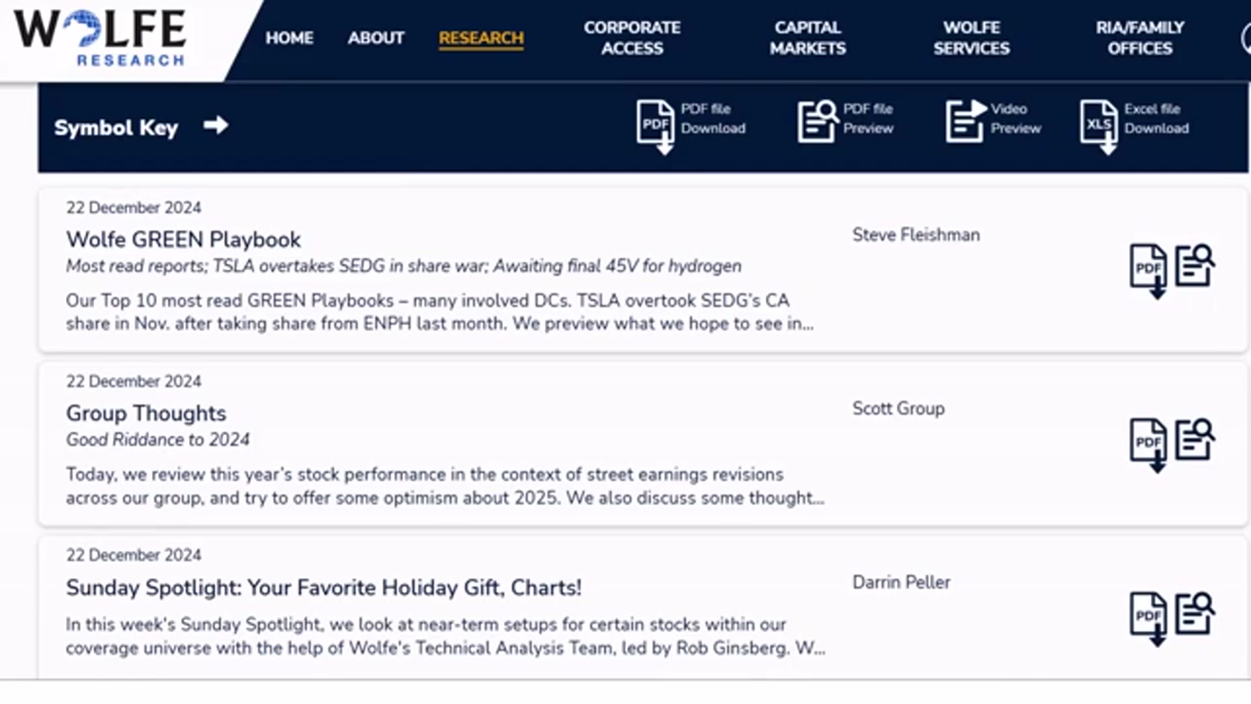Open the RIA/Family Offices menu
Image resolution: width=1251 pixels, height=704 pixels.
click(1140, 38)
